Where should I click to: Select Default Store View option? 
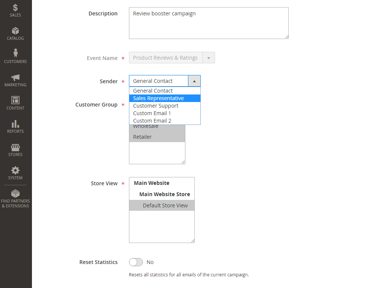click(162, 205)
